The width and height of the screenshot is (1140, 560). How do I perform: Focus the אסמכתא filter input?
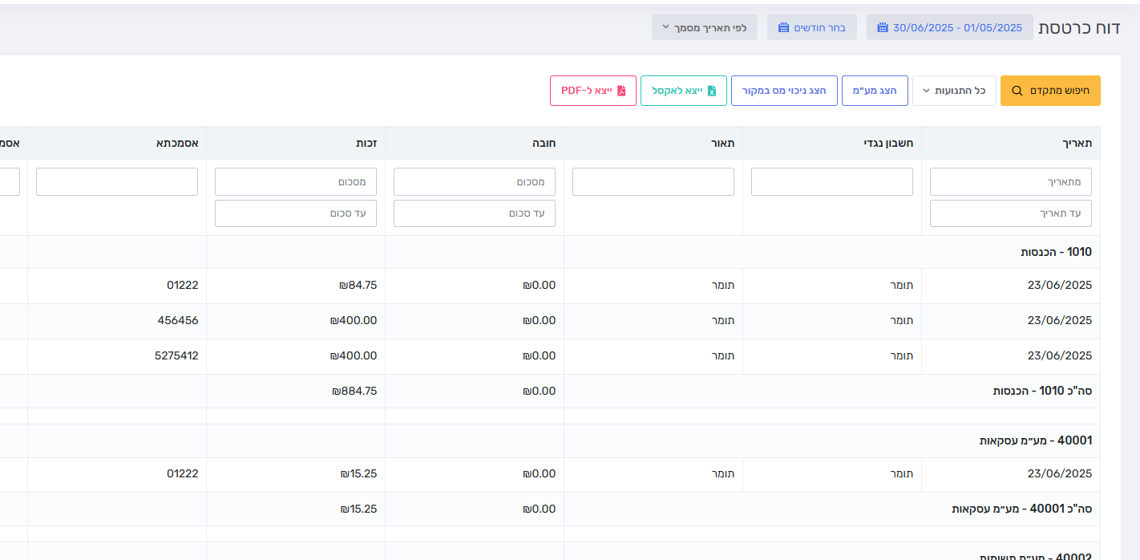coord(117,181)
